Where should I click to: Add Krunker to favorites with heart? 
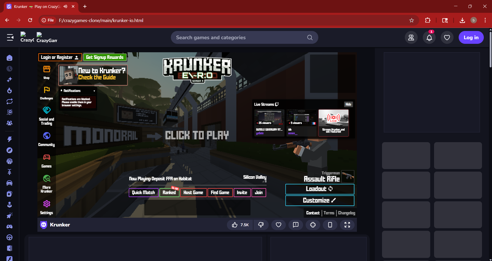(278, 225)
